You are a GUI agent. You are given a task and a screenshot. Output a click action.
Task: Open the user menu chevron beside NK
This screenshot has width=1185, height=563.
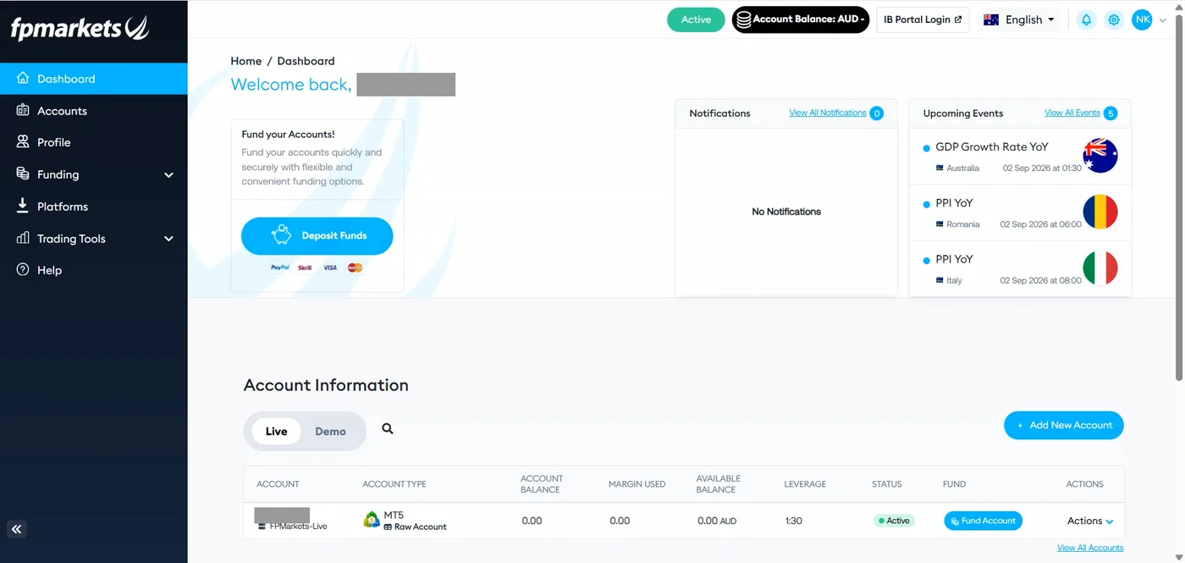click(1163, 20)
